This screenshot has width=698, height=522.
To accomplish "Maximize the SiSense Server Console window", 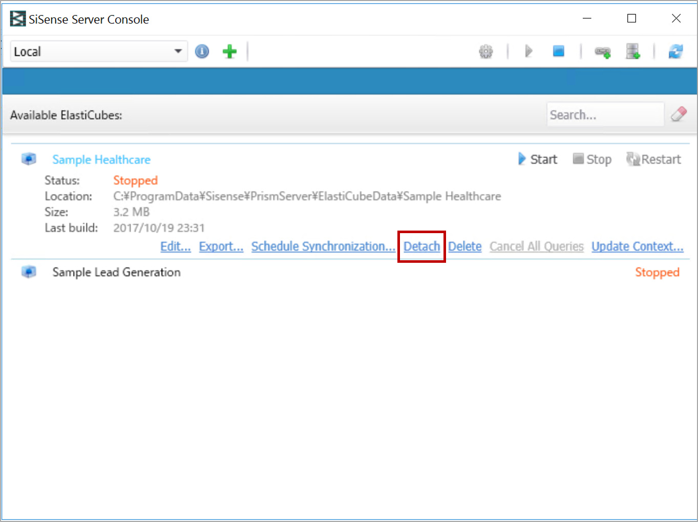I will coord(631,18).
